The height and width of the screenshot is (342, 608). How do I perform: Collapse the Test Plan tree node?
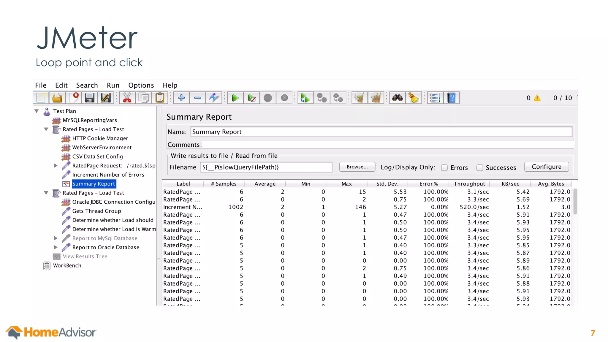(x=37, y=111)
